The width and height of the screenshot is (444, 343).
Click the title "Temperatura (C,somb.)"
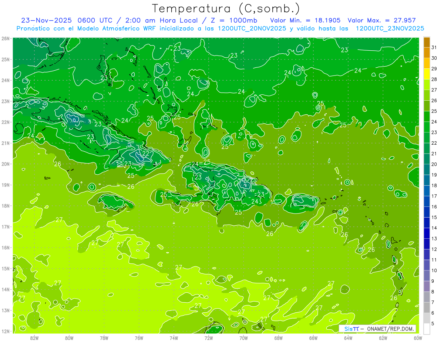tap(226, 9)
